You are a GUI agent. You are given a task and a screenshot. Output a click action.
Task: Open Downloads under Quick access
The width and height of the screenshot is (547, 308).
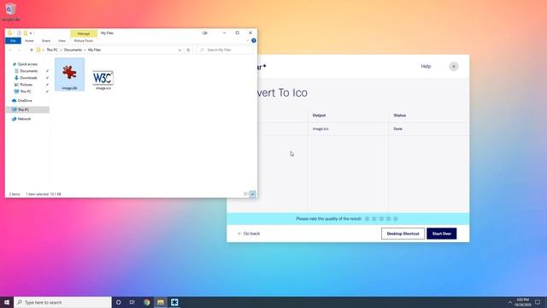coord(28,78)
